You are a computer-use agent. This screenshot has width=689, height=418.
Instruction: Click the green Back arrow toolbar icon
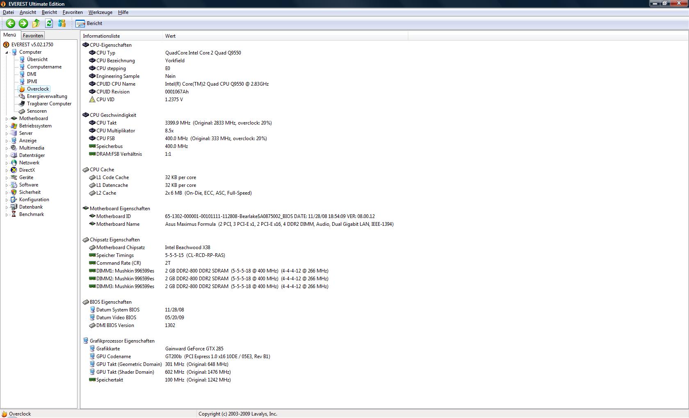click(11, 23)
